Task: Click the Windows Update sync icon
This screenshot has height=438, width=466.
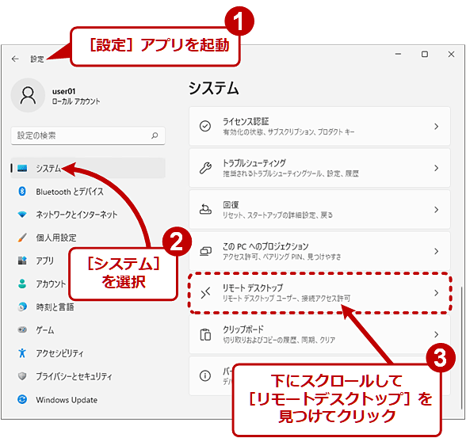Action: (x=22, y=399)
